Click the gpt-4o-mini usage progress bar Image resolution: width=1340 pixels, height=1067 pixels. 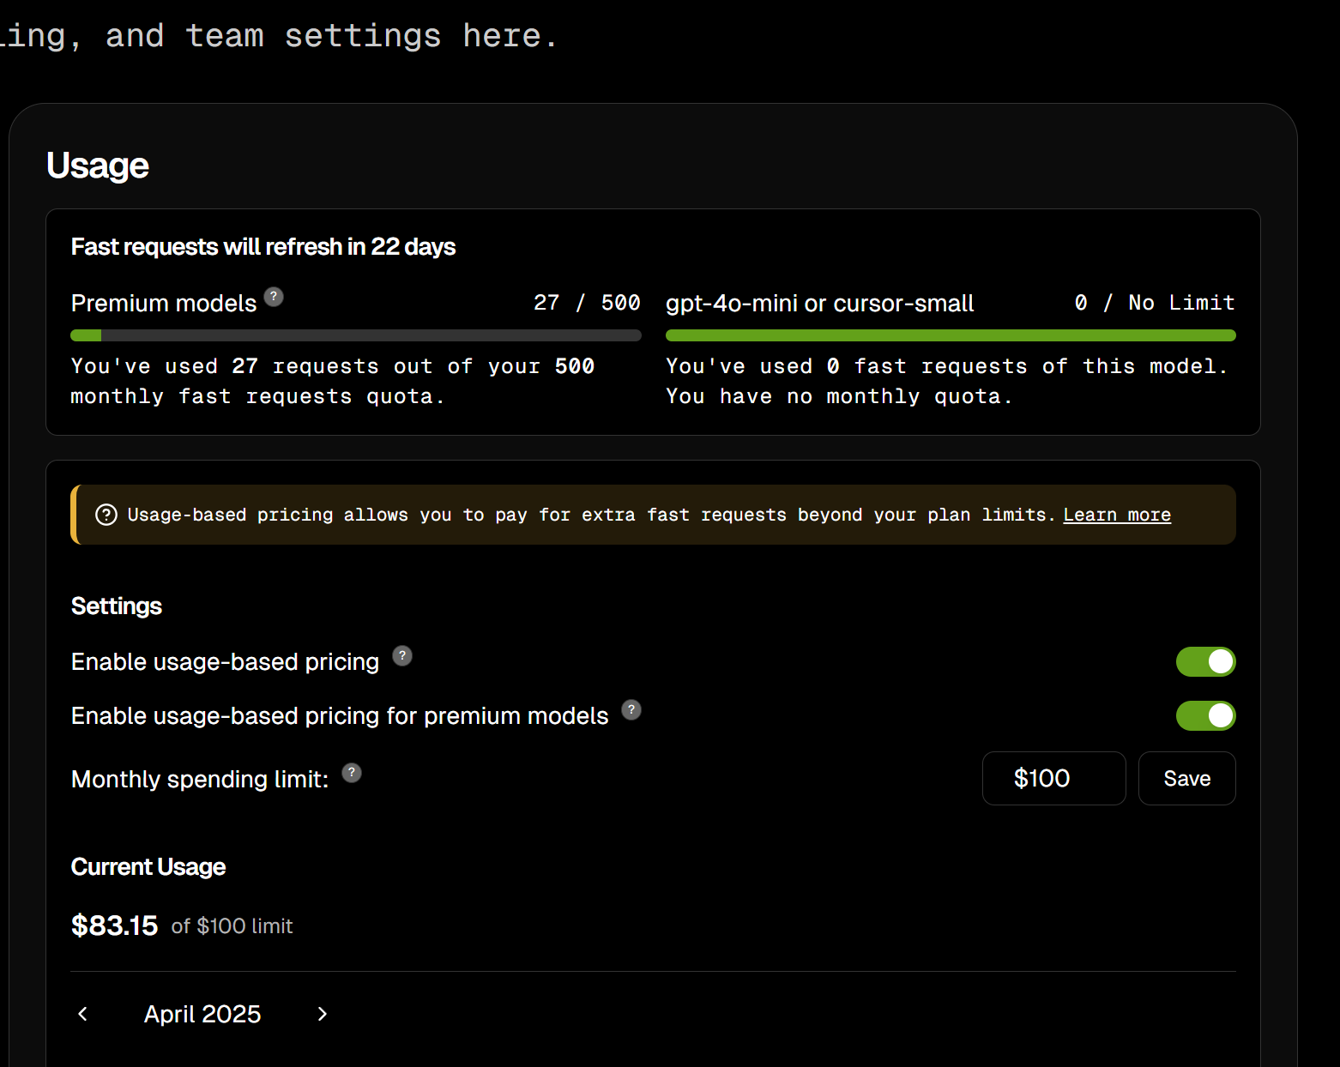click(950, 335)
